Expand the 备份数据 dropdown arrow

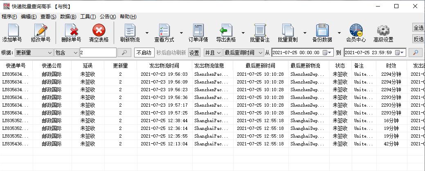click(339, 33)
